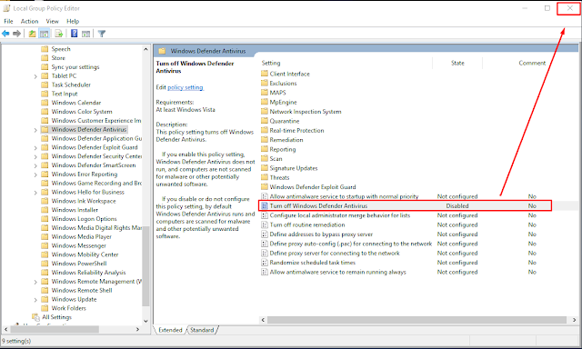Open the Signature Updates folder
This screenshot has width=582, height=349.
294,168
